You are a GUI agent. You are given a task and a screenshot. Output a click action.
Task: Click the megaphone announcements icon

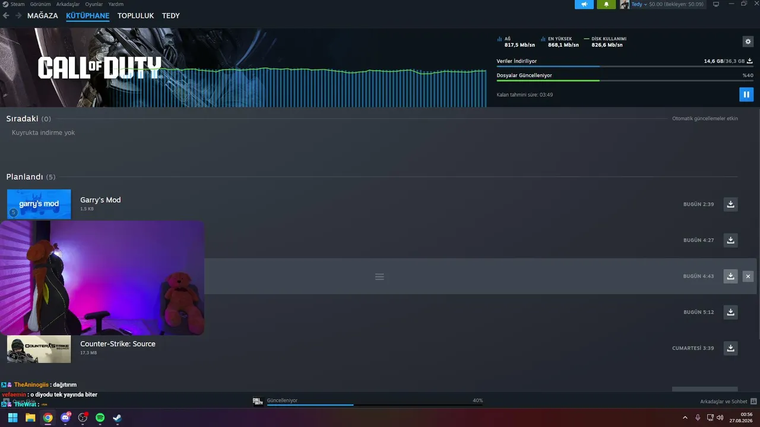click(x=584, y=4)
